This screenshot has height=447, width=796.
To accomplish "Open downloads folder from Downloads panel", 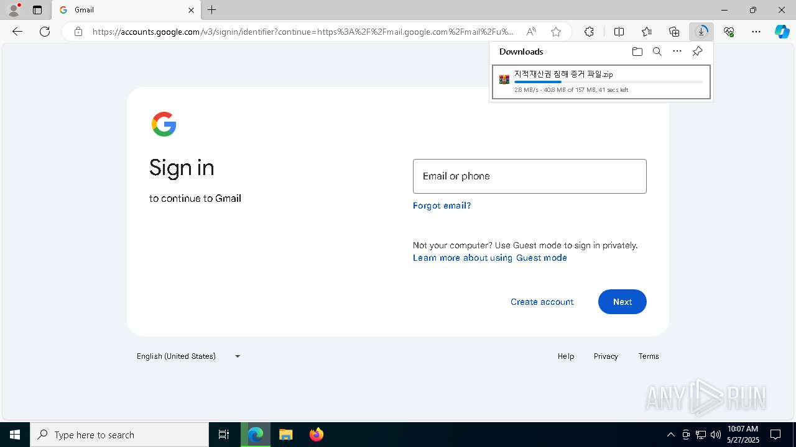I will click(637, 52).
